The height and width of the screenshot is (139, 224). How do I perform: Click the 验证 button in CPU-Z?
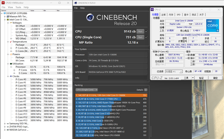coord(201,78)
